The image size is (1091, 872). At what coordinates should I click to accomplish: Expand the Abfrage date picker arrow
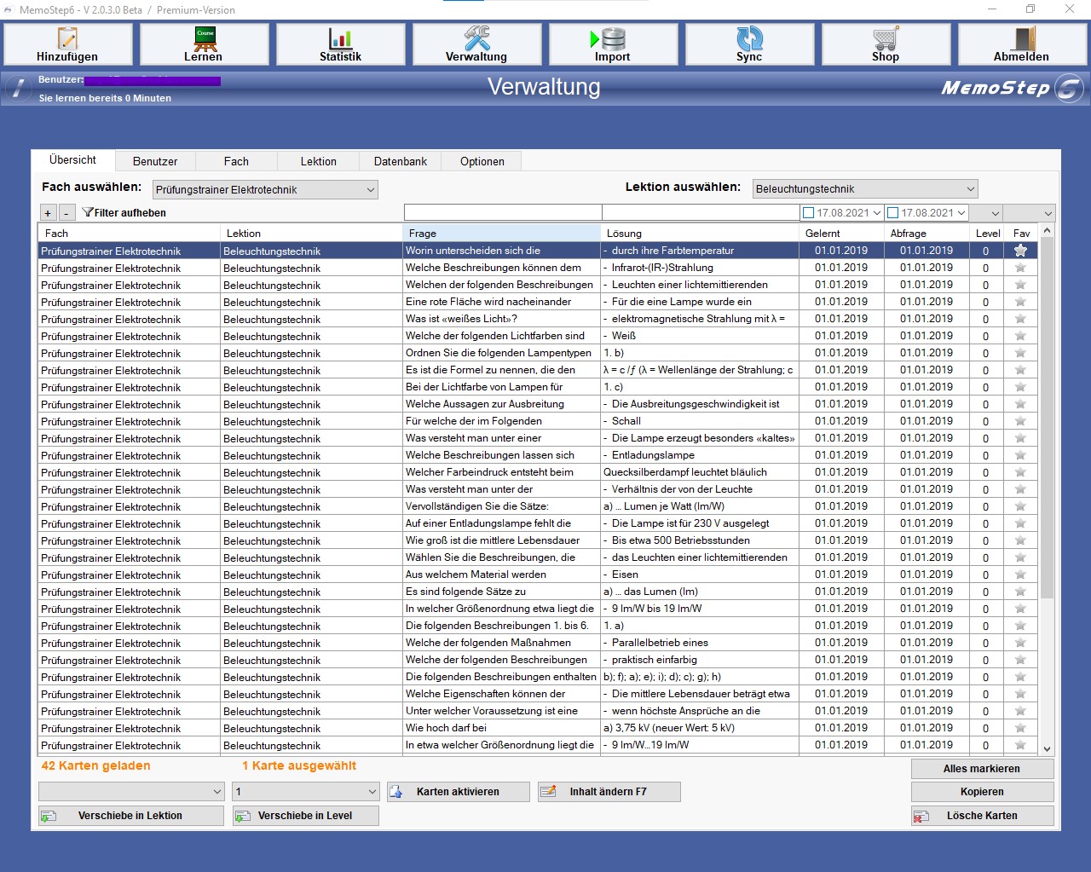coord(961,213)
